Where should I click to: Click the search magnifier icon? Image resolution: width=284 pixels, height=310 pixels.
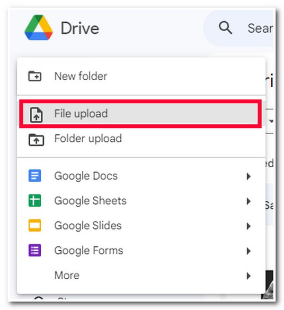[x=225, y=27]
